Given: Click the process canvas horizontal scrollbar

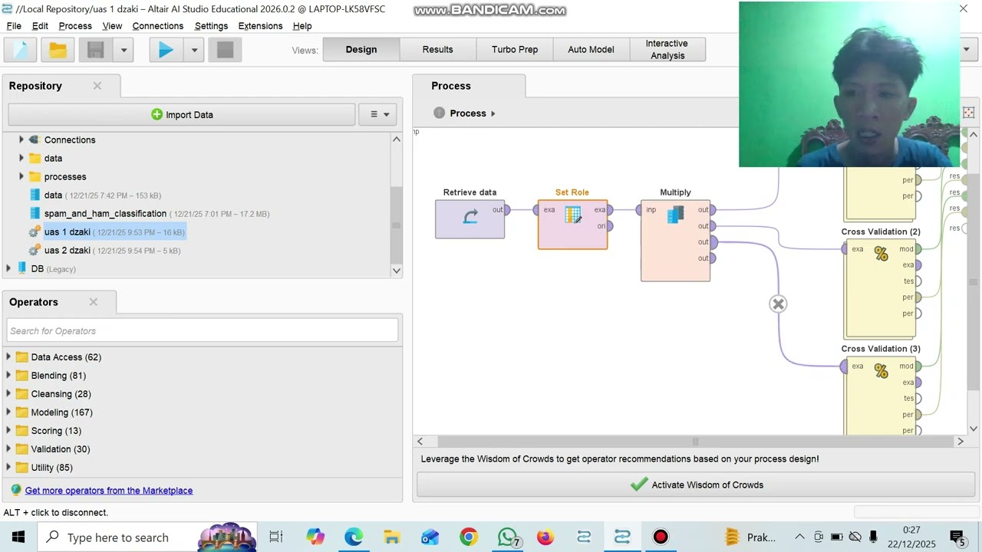Looking at the screenshot, I should point(695,442).
